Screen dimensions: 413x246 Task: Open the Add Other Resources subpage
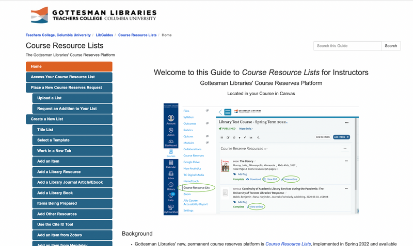[72, 214]
